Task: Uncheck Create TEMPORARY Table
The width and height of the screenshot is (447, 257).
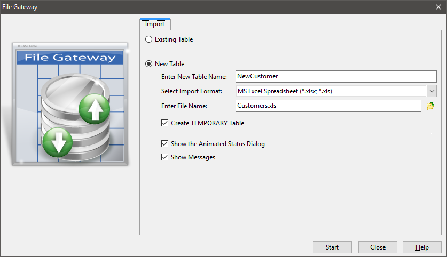Action: pos(165,123)
